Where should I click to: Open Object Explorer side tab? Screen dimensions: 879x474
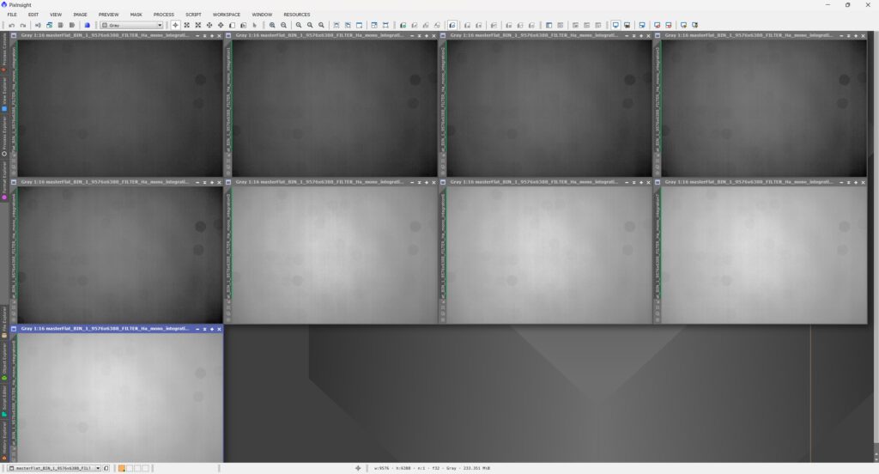tap(4, 362)
